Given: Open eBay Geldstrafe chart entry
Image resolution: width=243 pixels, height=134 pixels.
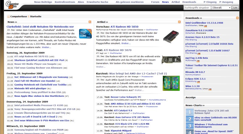Looking at the screenshot, I should (216, 119).
